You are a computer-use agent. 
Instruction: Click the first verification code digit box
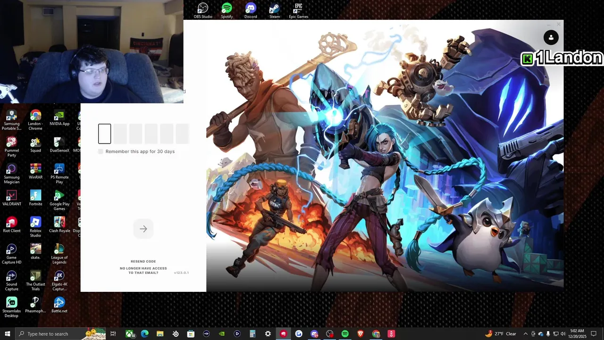click(105, 134)
